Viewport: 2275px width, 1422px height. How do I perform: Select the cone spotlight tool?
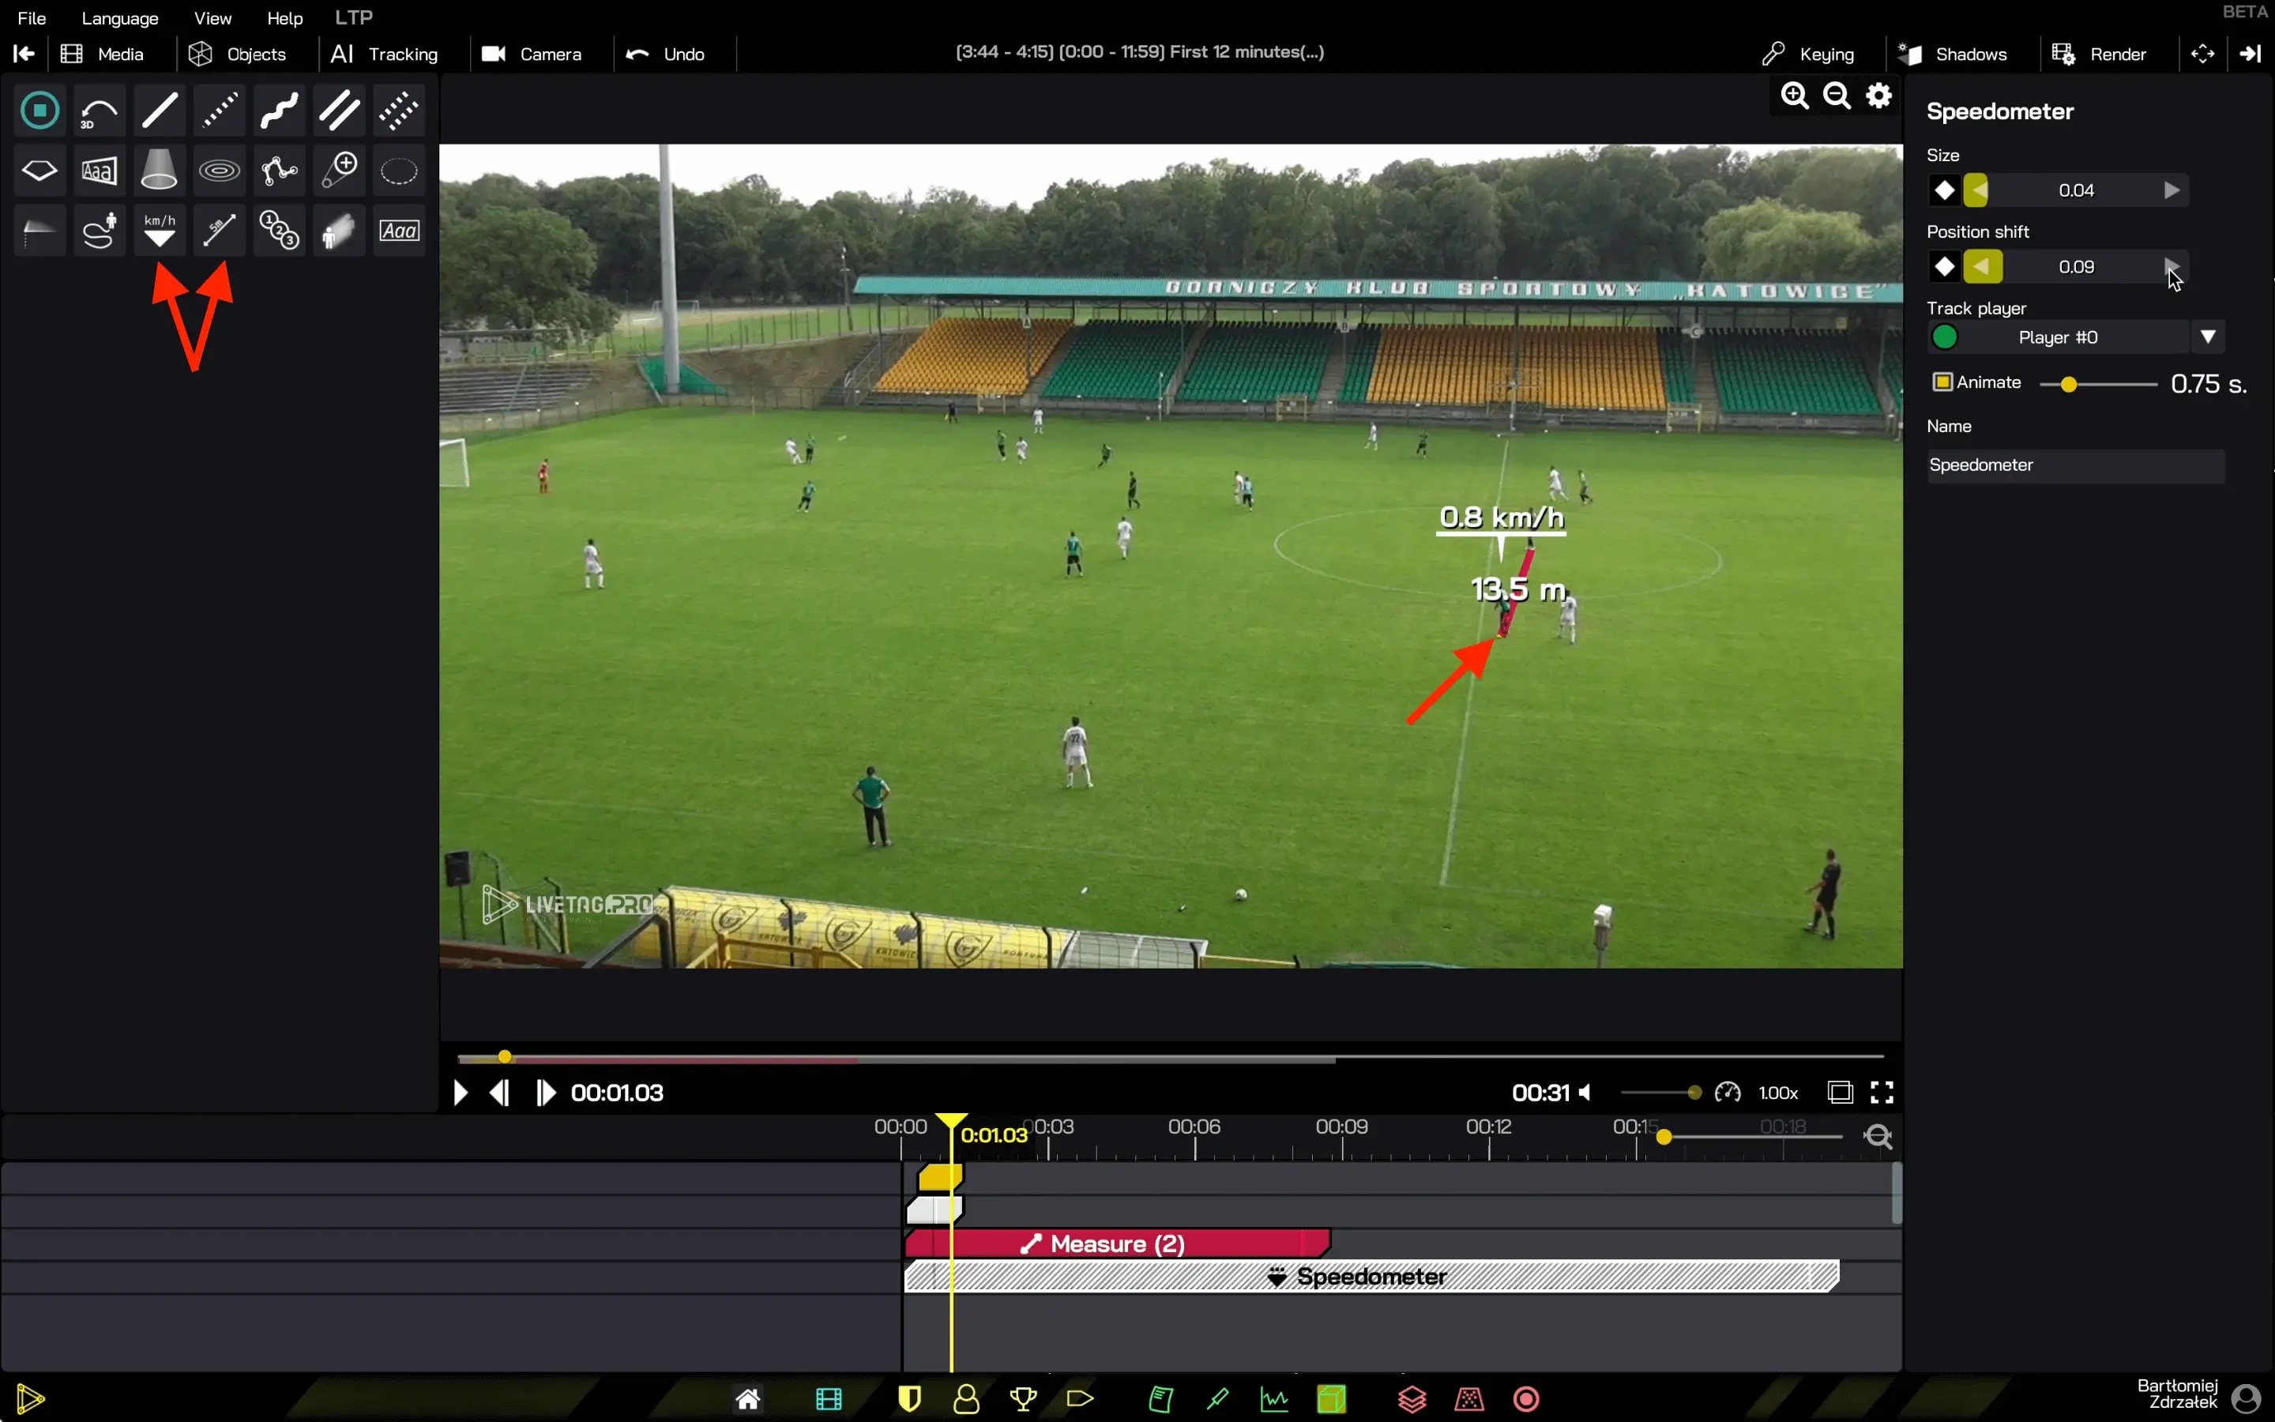(159, 170)
